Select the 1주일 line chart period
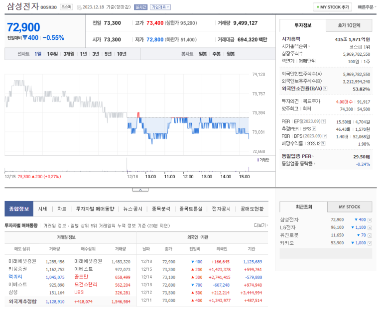 tap(52, 54)
